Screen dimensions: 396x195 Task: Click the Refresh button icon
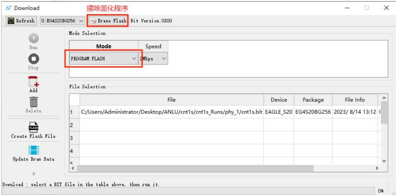[x=12, y=21]
